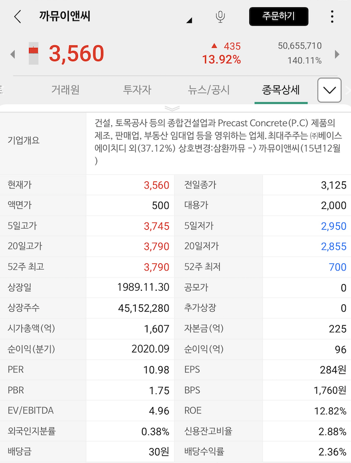This screenshot has width=351, height=463.
Task: Tap the 현재가 row label
Action: point(19,184)
